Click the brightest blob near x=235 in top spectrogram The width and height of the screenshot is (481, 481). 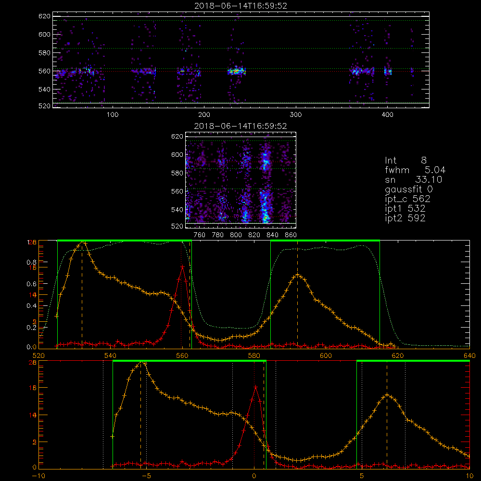236,72
